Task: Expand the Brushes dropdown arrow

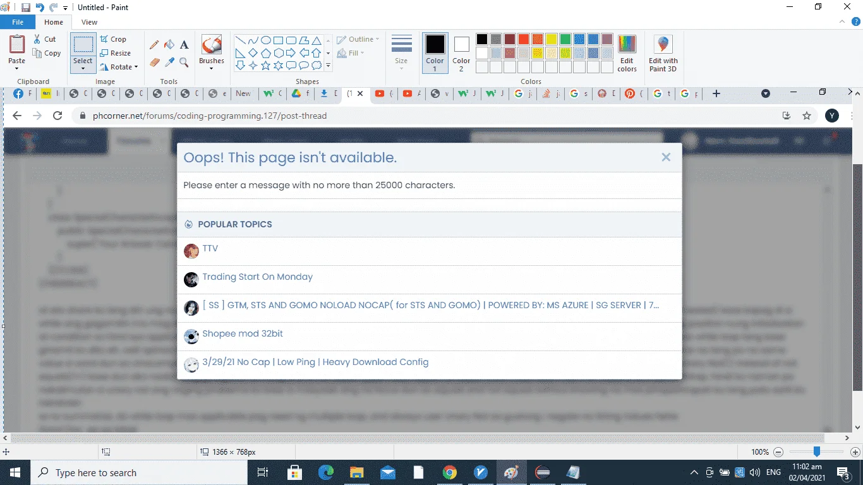Action: coord(211,68)
